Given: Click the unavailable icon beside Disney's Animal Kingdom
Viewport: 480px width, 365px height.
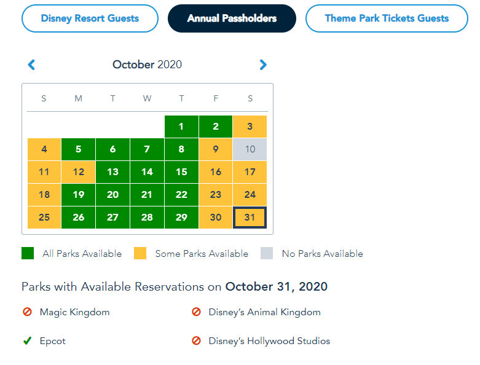Looking at the screenshot, I should tap(196, 312).
